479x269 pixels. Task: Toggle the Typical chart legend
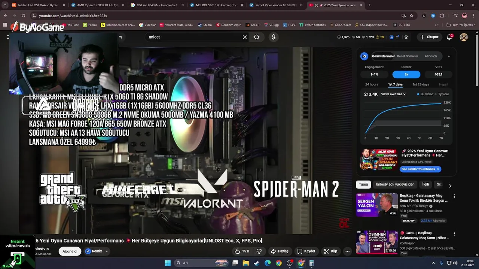coord(442,94)
